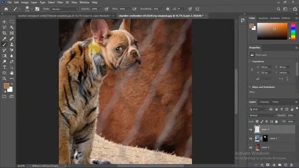Open the brush Mode dropdown in options bar
This screenshot has height=168, width=299.
tap(64, 9)
